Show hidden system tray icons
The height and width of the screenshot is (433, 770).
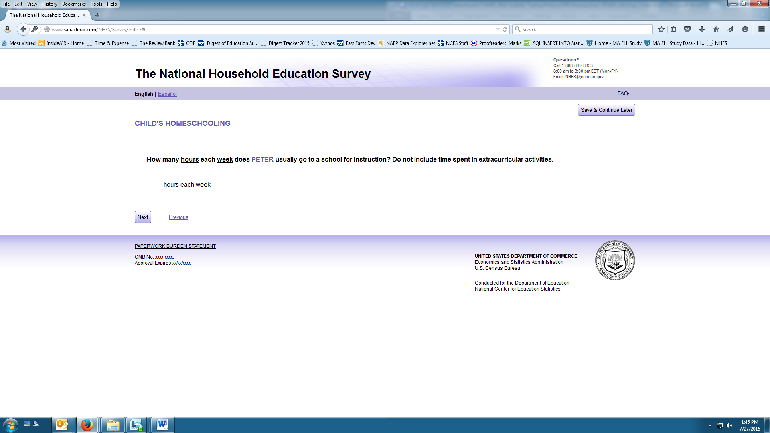pos(710,425)
